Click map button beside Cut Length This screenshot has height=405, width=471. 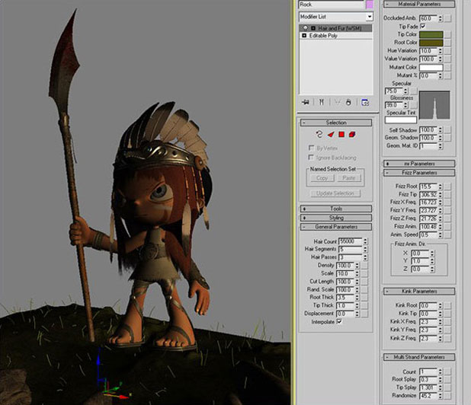[364, 282]
